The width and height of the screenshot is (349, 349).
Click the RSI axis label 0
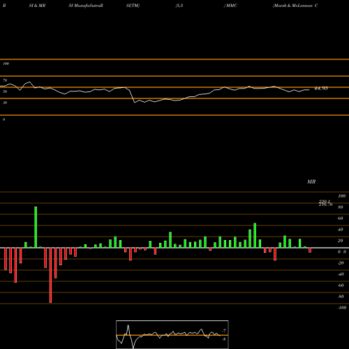click(3, 119)
